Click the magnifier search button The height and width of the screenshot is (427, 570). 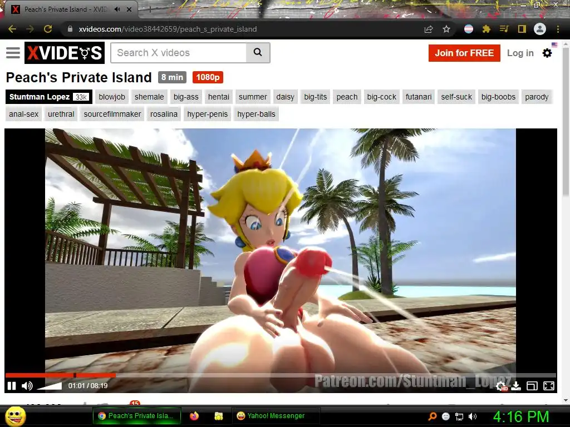tap(258, 53)
